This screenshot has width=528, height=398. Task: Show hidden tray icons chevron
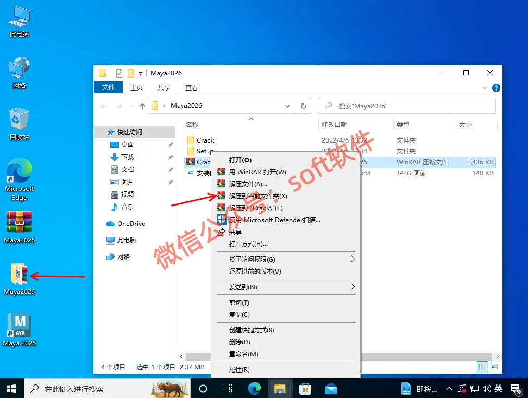click(449, 389)
